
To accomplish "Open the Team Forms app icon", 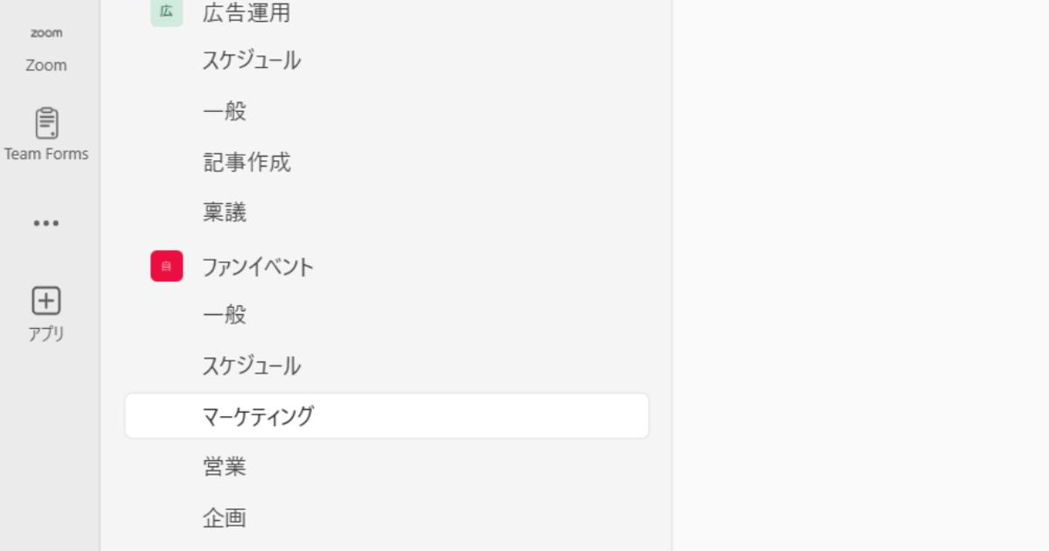I will [45, 131].
